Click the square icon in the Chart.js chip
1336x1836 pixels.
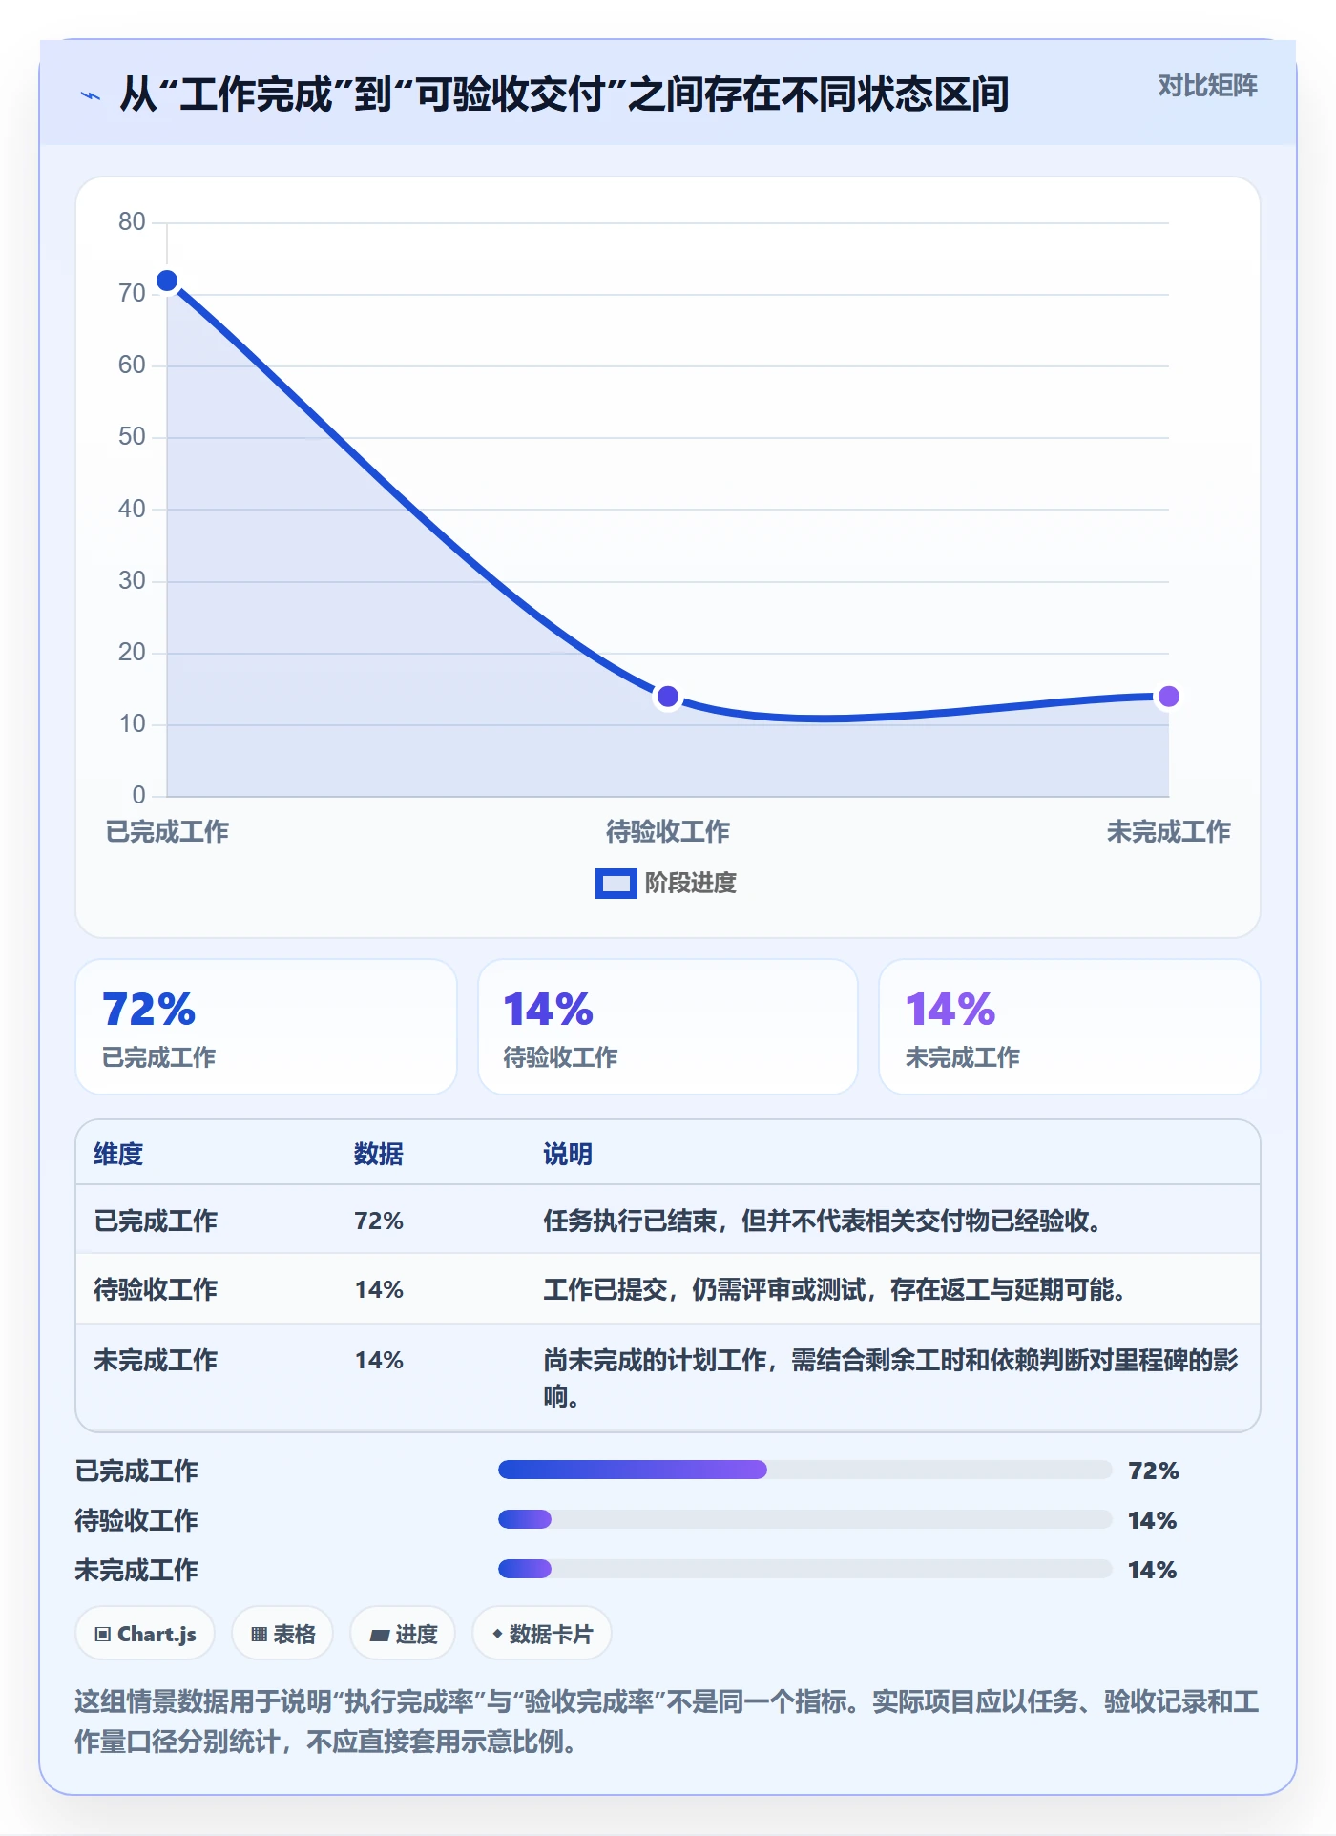point(103,1635)
